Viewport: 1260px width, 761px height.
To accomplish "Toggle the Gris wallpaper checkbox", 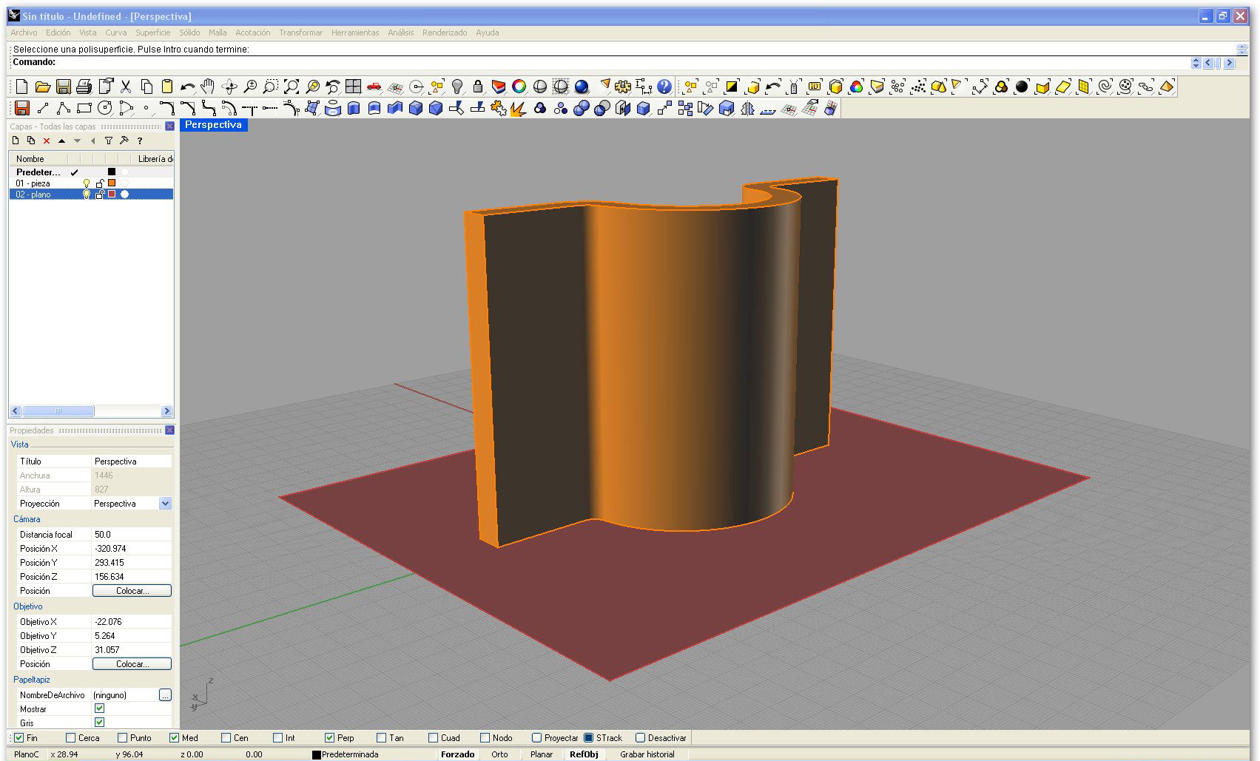I will pos(100,723).
